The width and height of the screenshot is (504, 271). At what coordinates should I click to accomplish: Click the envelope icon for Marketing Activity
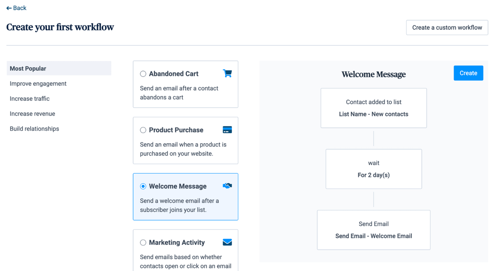[x=227, y=242]
